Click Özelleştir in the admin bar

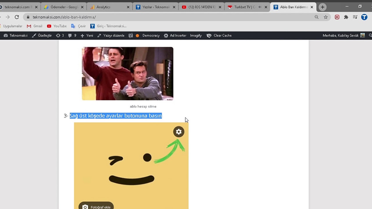pos(42,35)
